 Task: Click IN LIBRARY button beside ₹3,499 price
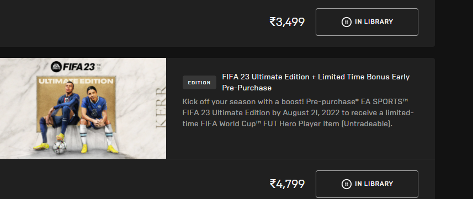tap(367, 22)
